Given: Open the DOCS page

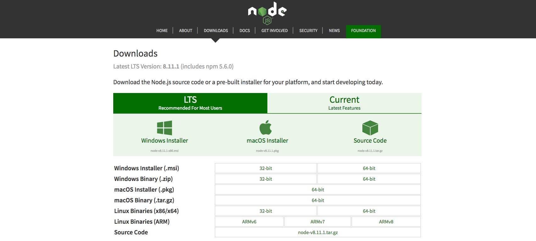Looking at the screenshot, I should (245, 30).
